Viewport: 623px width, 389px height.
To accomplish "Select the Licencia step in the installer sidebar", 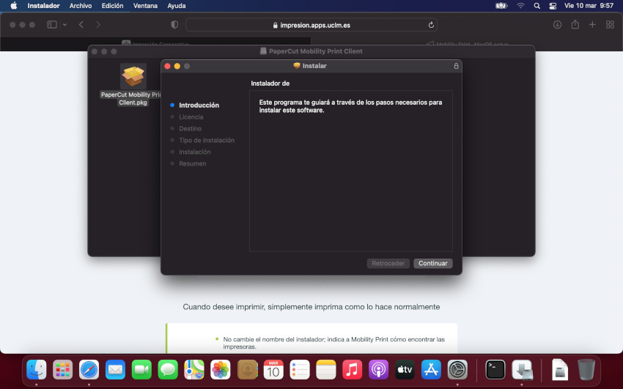I will [x=191, y=116].
